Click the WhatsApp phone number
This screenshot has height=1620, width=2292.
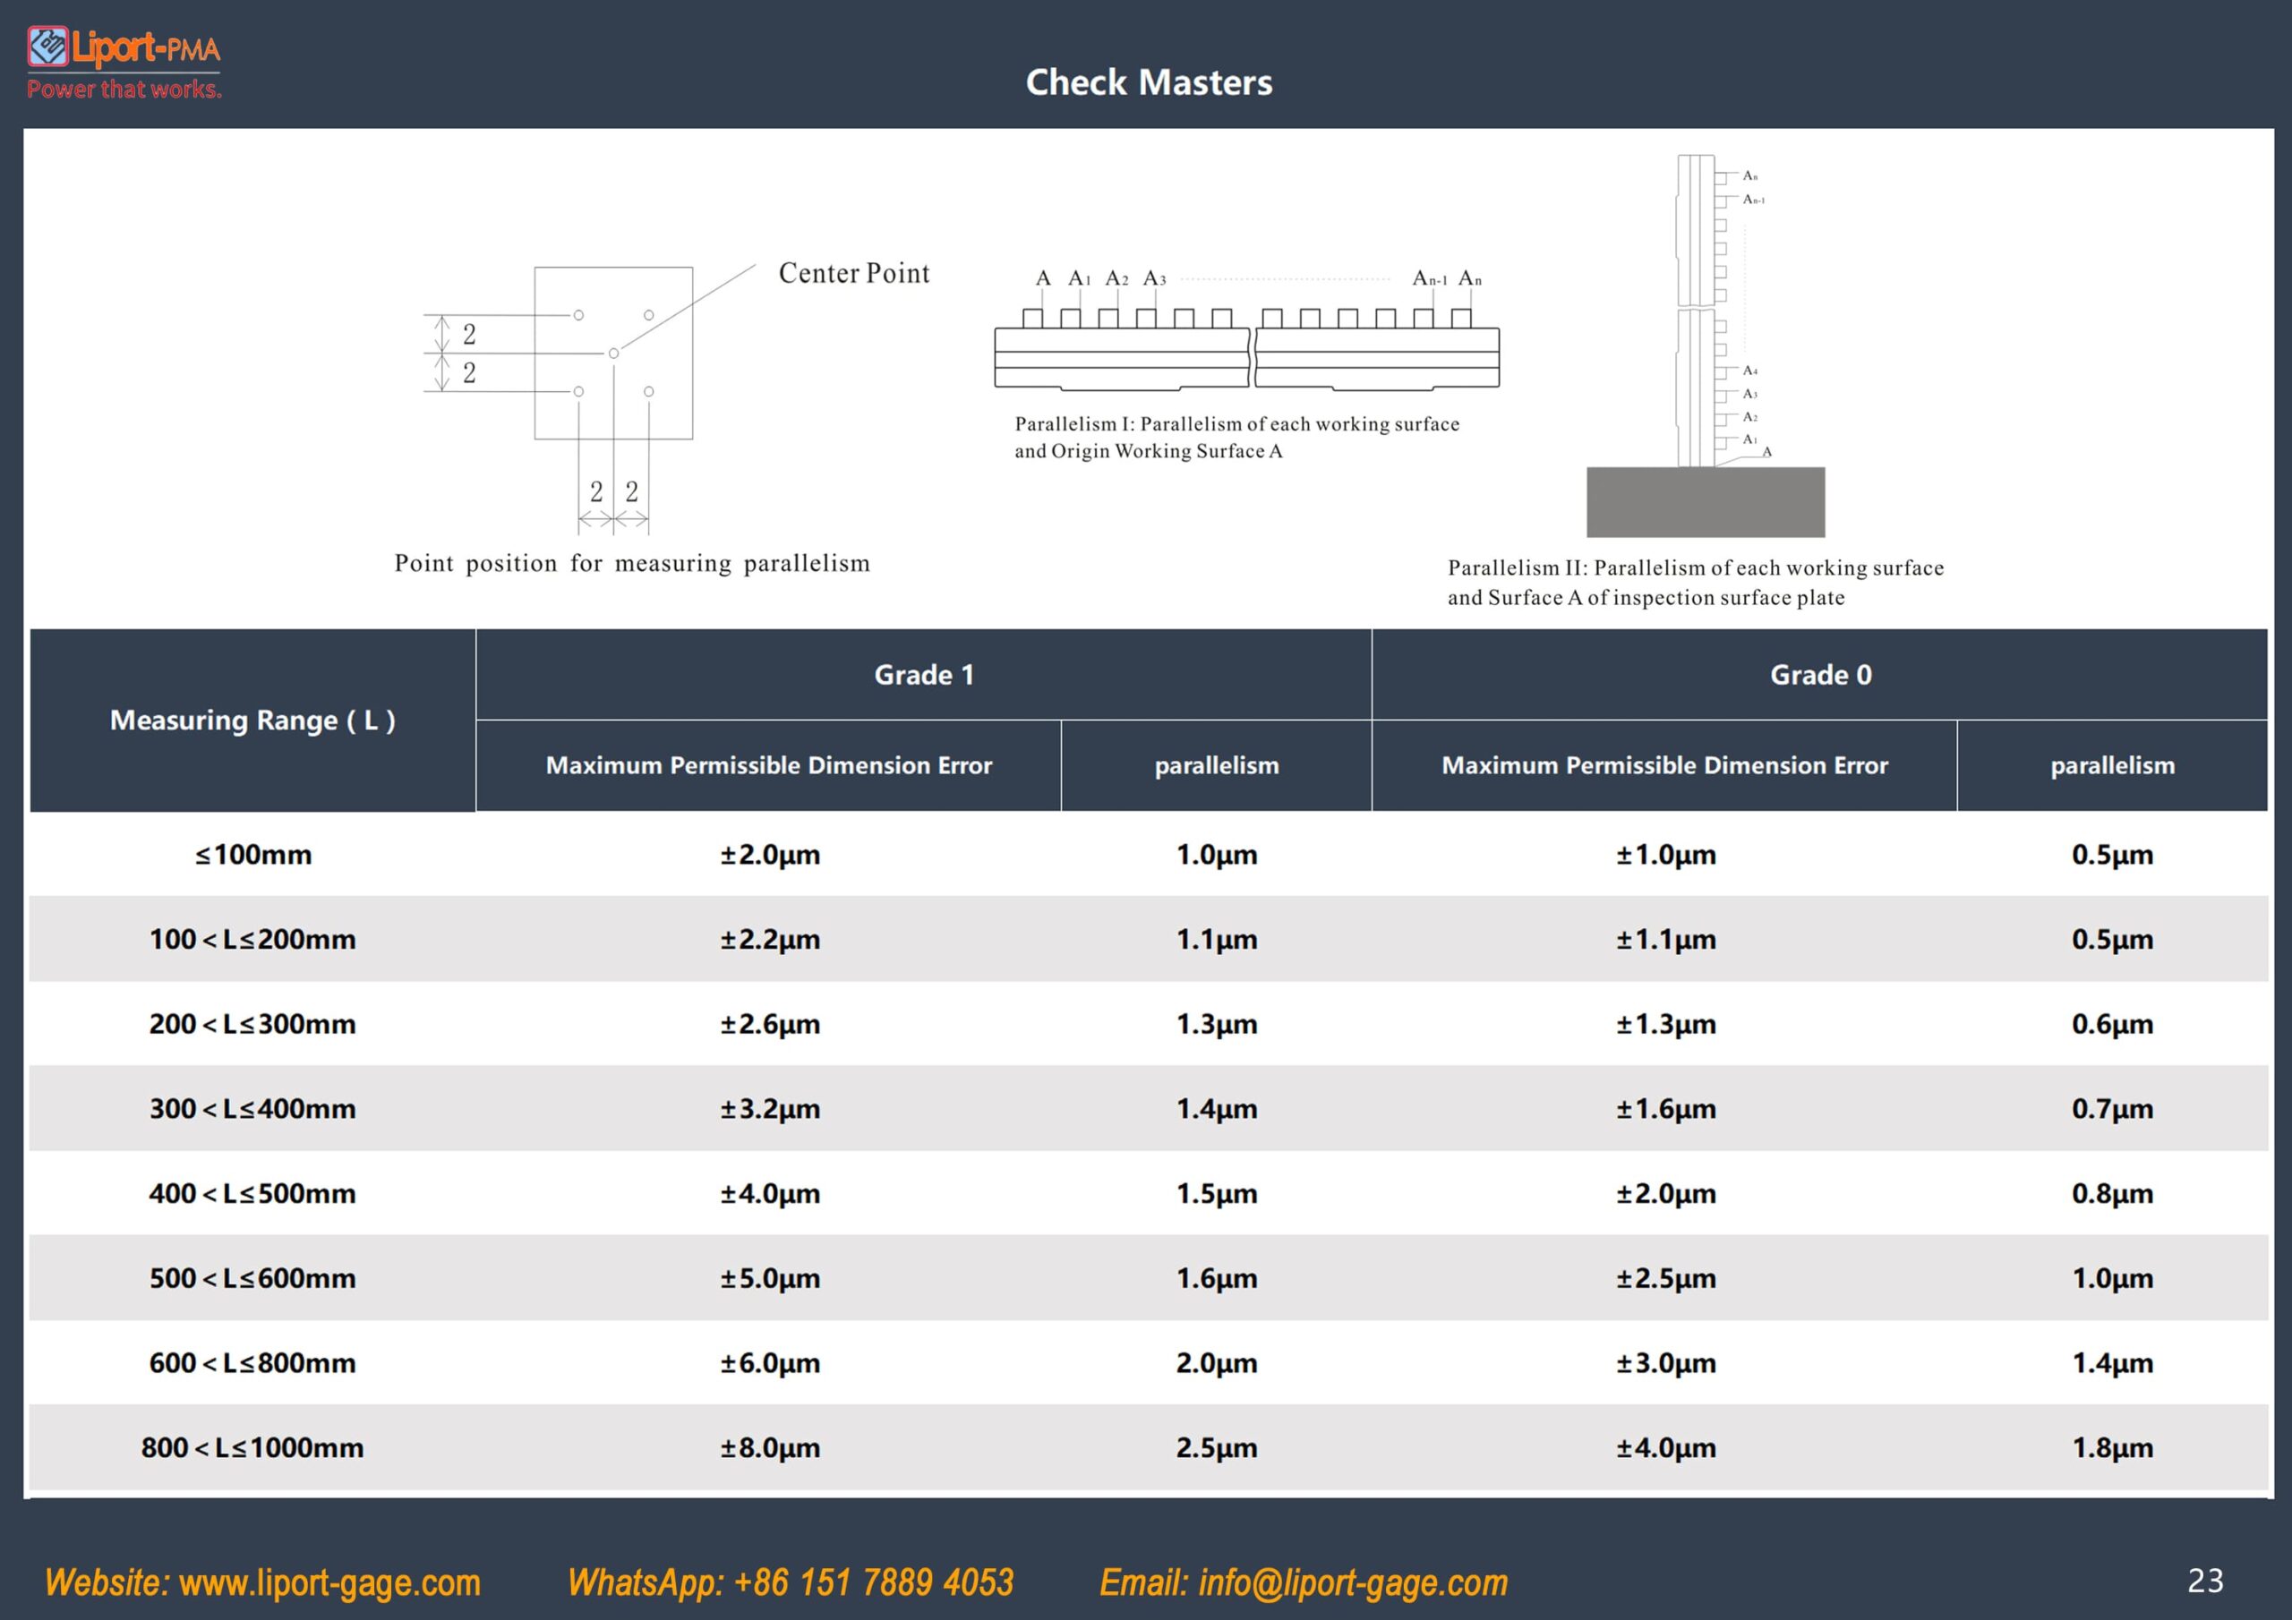point(874,1582)
